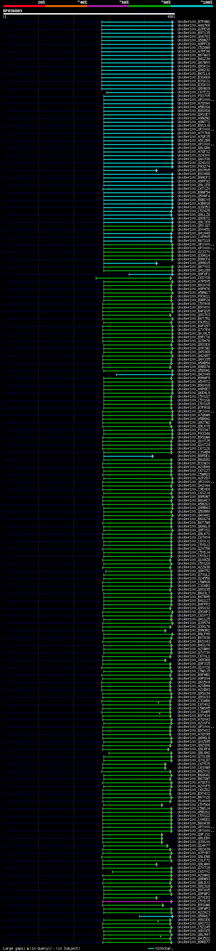
Task: Open hit UniRef100_C5YDJ5
Action: 194,901
